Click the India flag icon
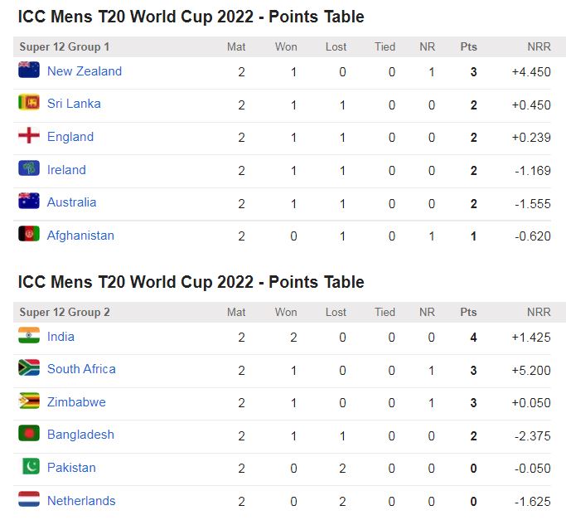This screenshot has width=566, height=525. pyautogui.click(x=29, y=336)
